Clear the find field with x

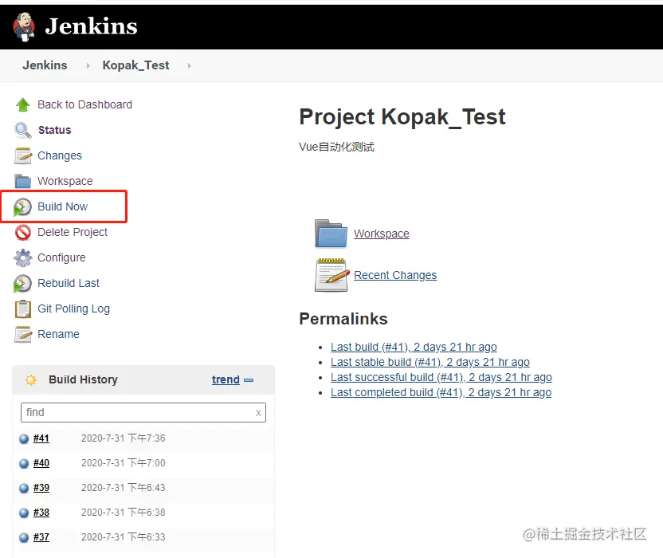[258, 413]
